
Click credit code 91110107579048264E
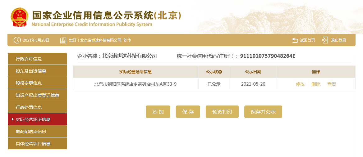point(268,56)
